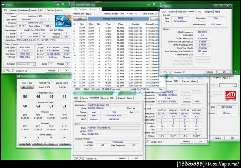Click the LinX finished without errors progress bar
Image resolution: width=241 pixels, height=168 pixels.
pyautogui.click(x=118, y=19)
